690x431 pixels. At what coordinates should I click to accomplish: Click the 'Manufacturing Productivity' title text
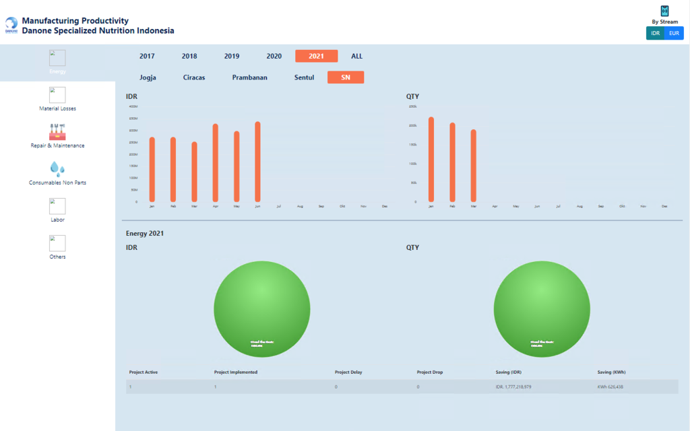(x=75, y=21)
